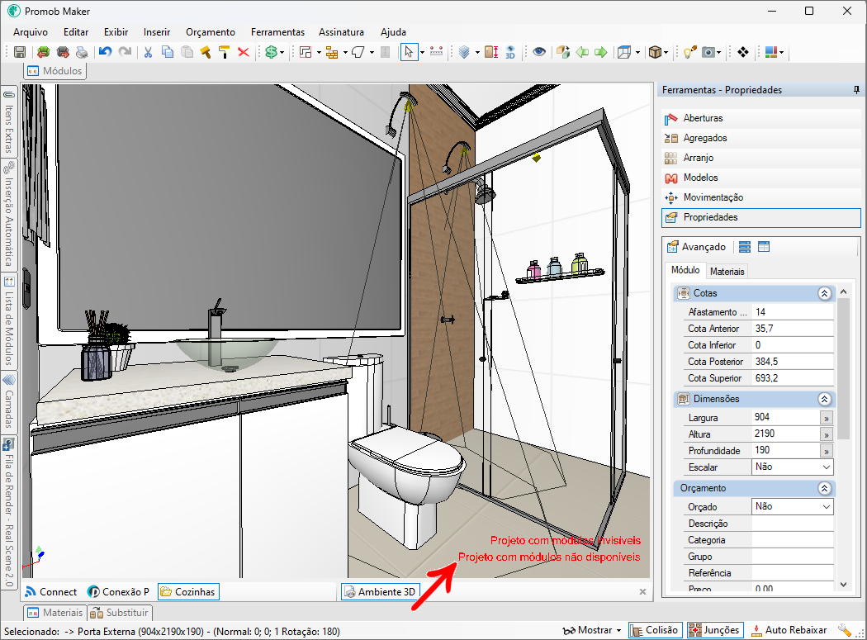Collapse the Cotas section

[824, 293]
